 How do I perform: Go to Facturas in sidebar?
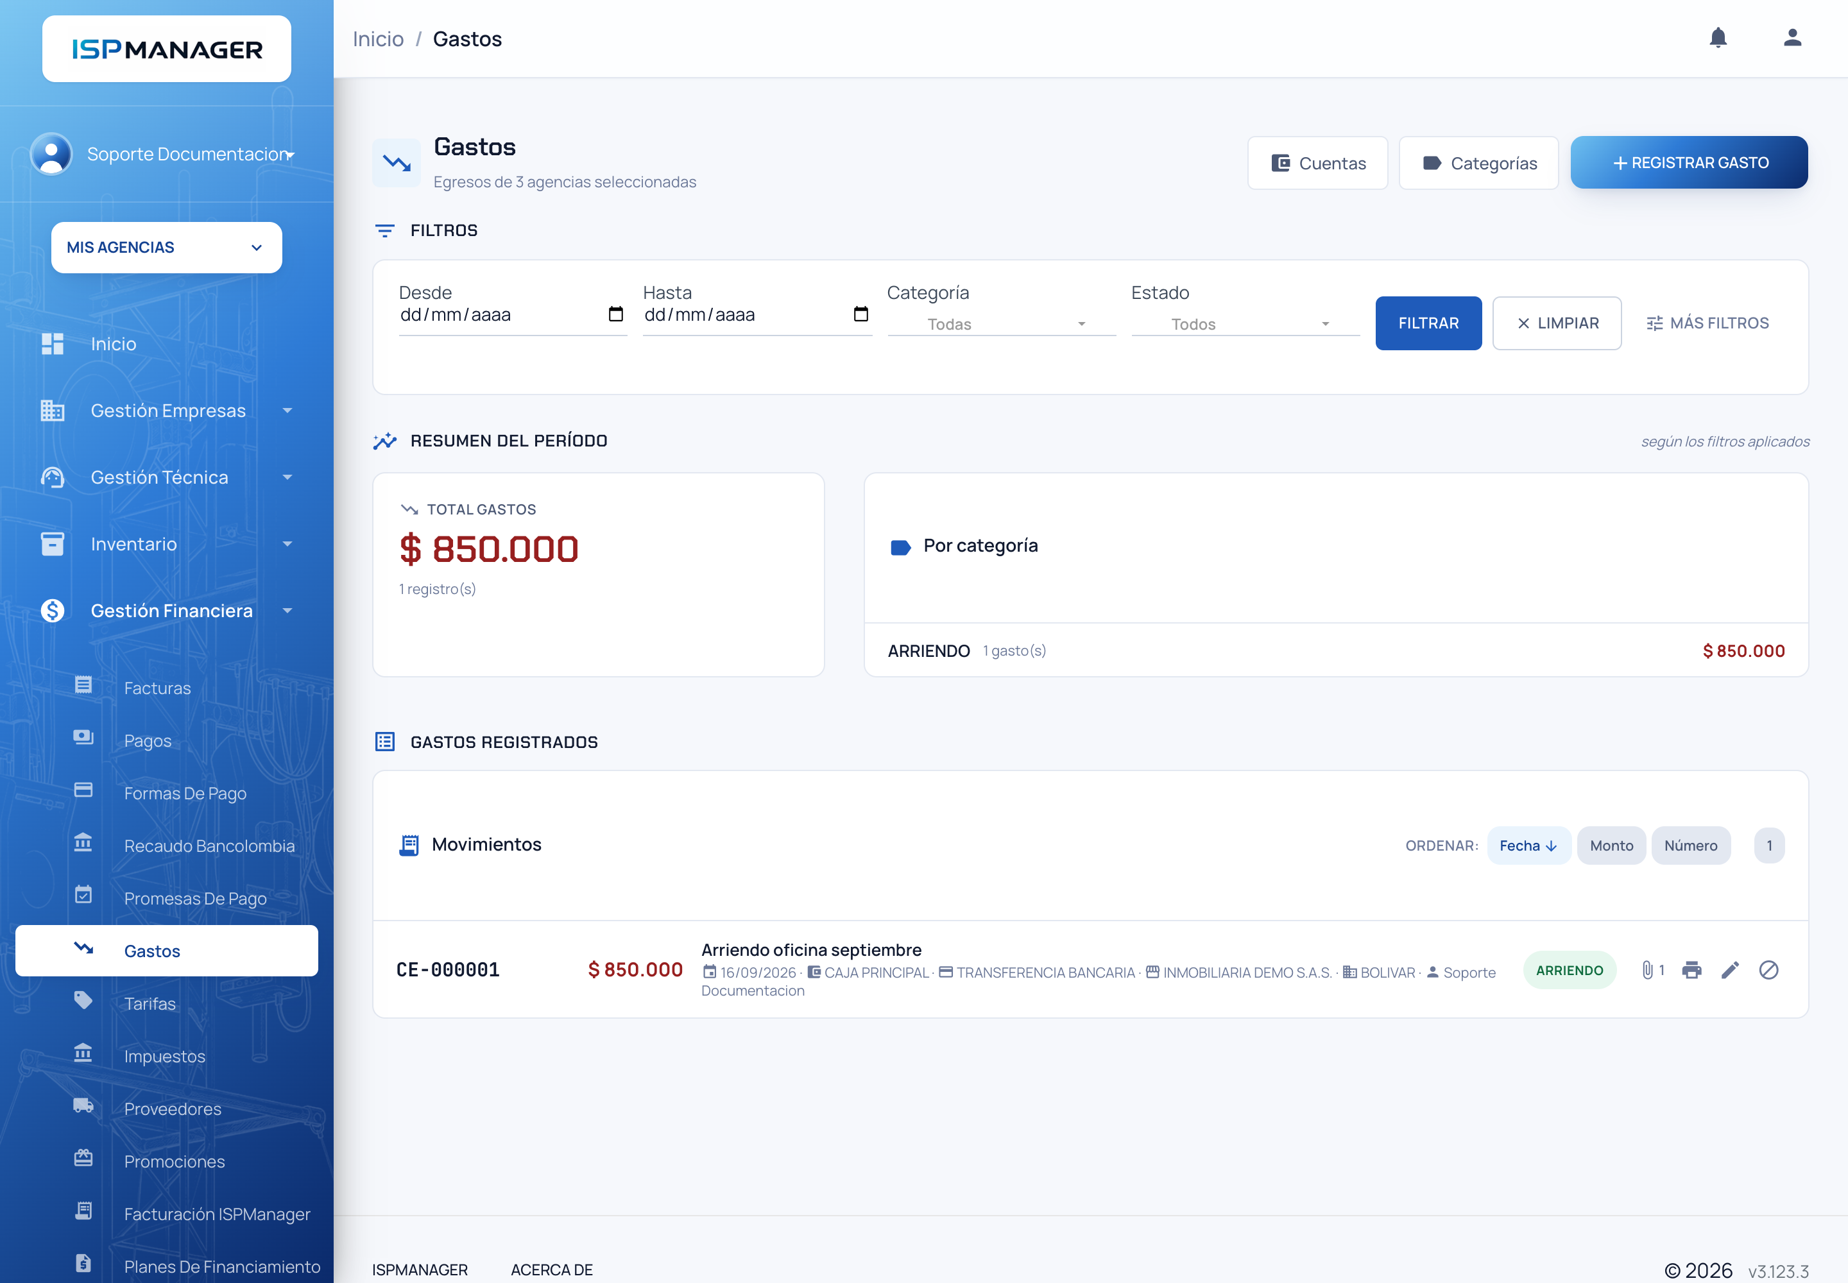coord(166,688)
